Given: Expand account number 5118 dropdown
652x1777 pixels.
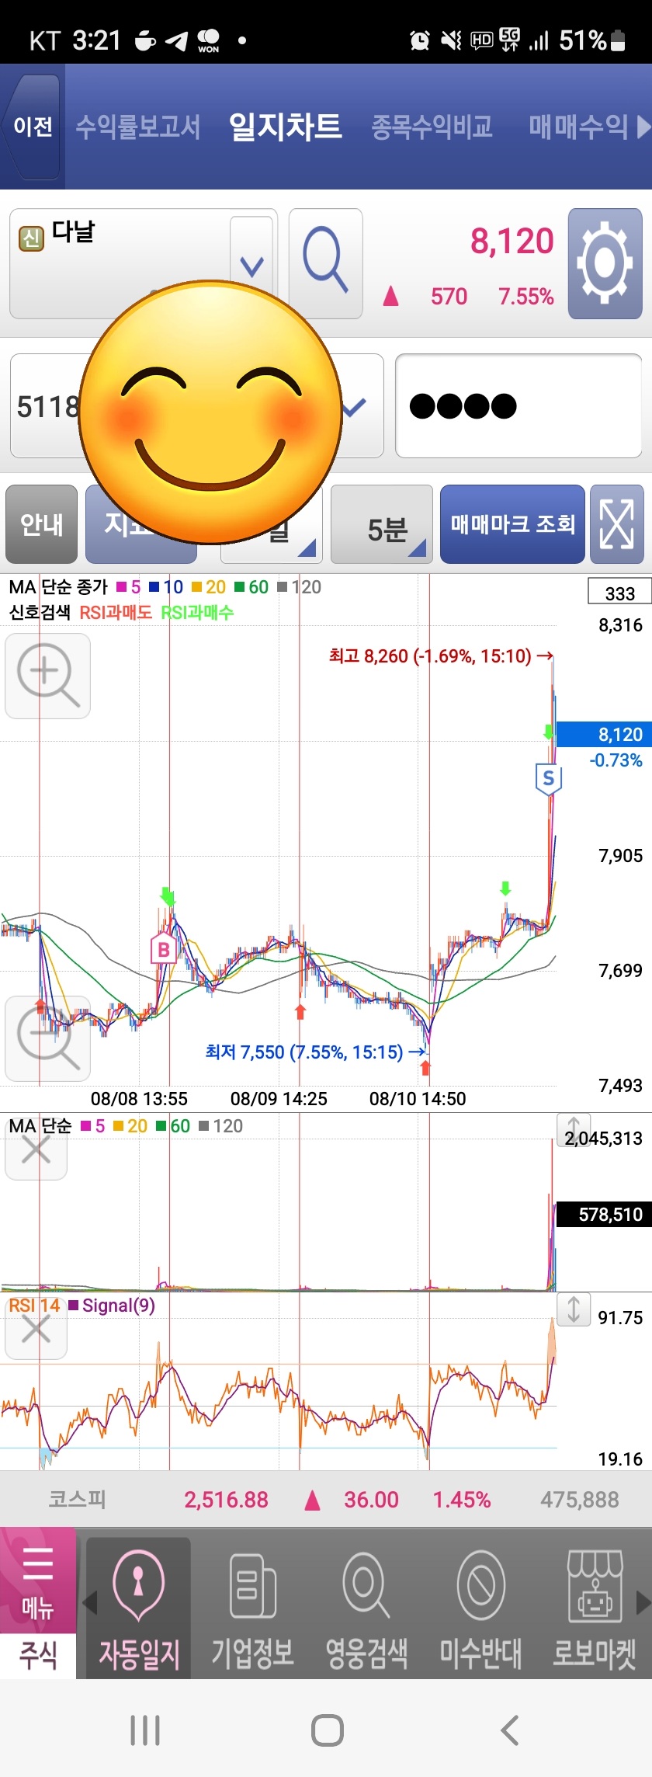Looking at the screenshot, I should click(355, 406).
